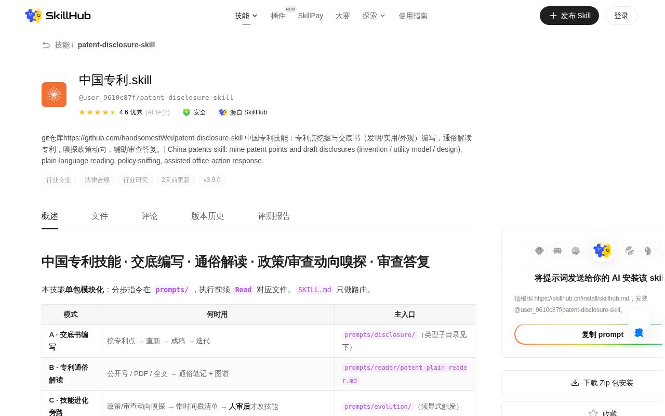Click the download icon beside 下载 Zip 包安装

coord(575,383)
